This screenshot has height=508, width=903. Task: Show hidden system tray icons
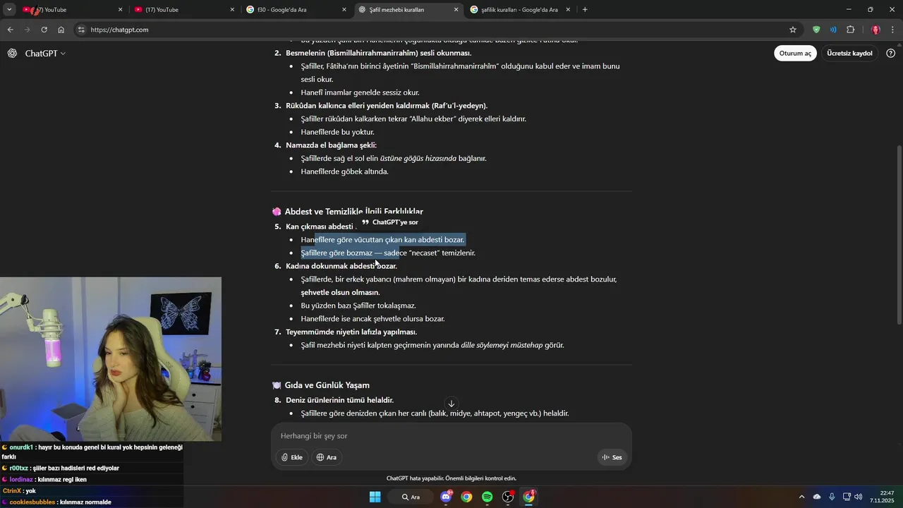801,497
